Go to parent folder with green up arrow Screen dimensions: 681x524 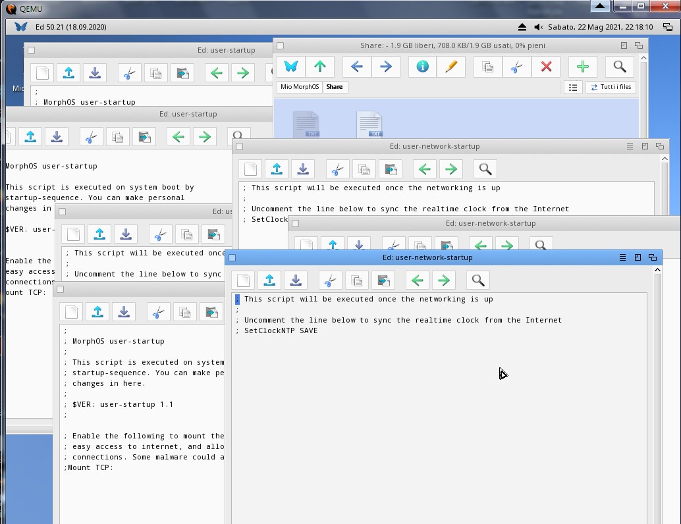click(x=320, y=66)
